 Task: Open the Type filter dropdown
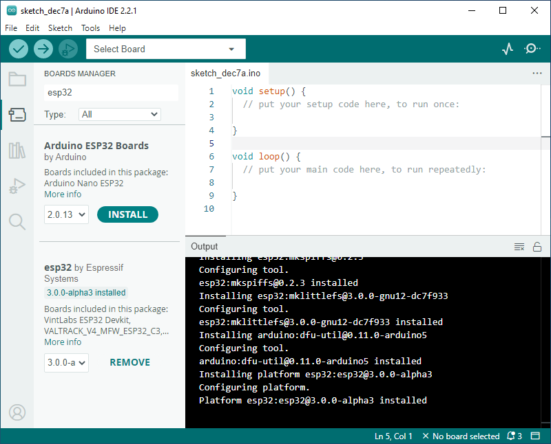coord(119,114)
